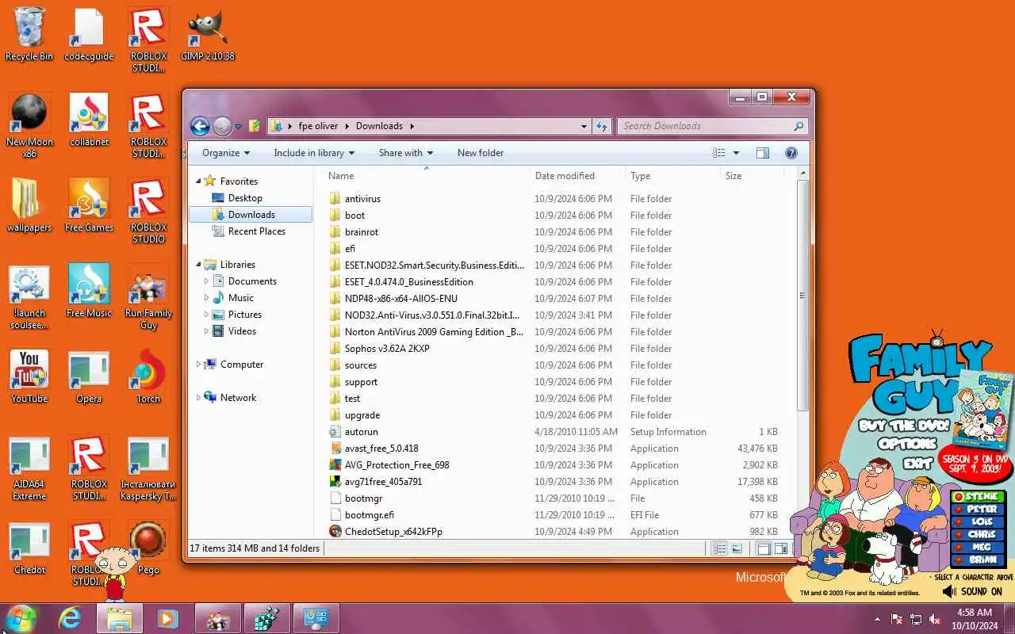Select the collabnet desktop shortcut

pos(89,120)
